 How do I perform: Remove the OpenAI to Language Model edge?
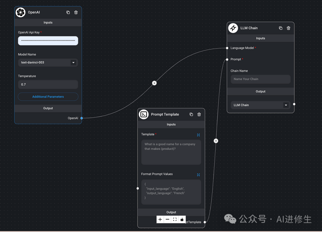click(x=154, y=83)
